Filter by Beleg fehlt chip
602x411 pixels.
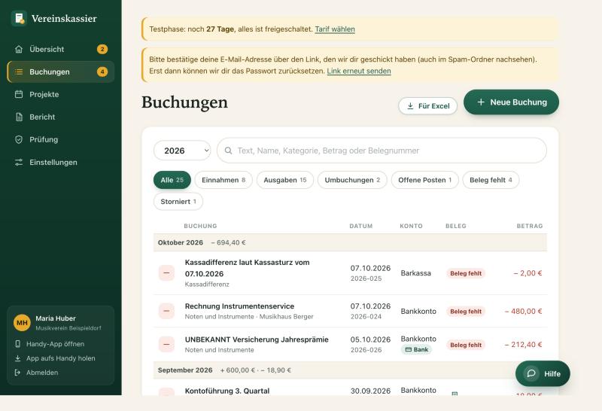491,180
